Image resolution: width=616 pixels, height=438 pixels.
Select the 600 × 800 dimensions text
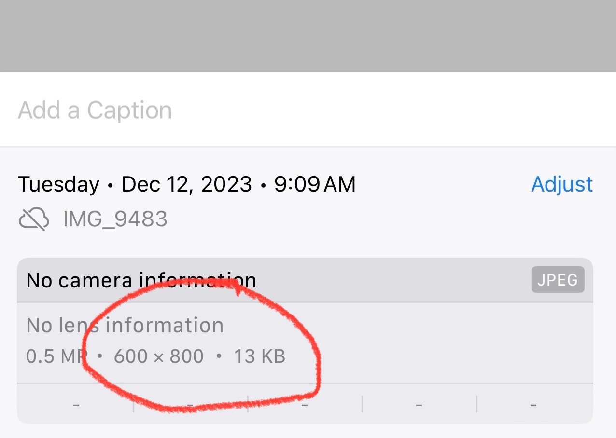[x=159, y=356]
